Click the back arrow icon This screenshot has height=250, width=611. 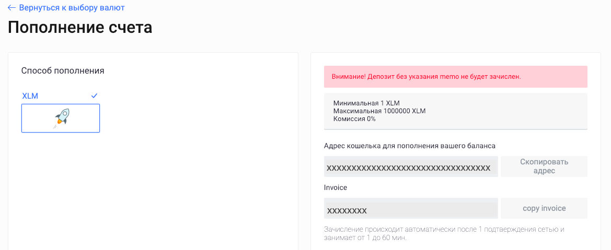pos(11,8)
